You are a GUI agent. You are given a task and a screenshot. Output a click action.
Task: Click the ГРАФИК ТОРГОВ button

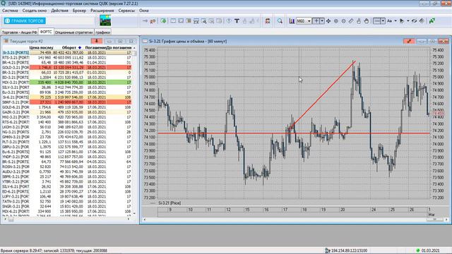[x=25, y=20]
